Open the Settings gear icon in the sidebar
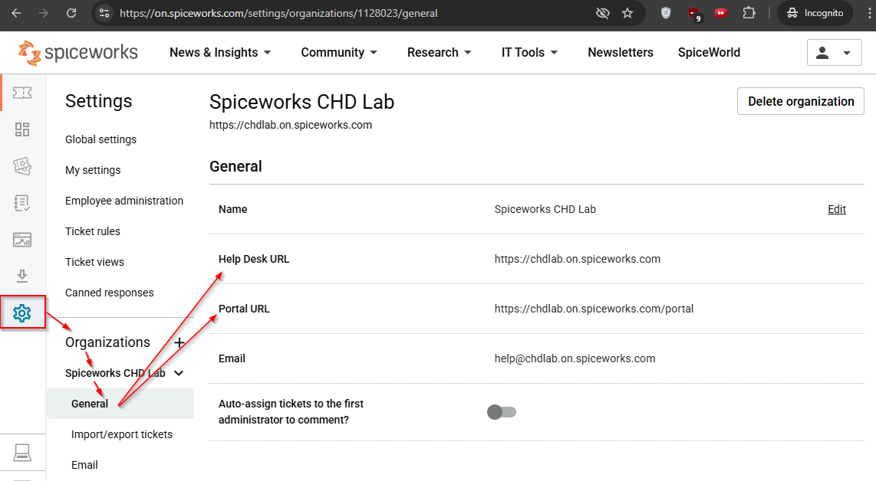 click(x=22, y=312)
